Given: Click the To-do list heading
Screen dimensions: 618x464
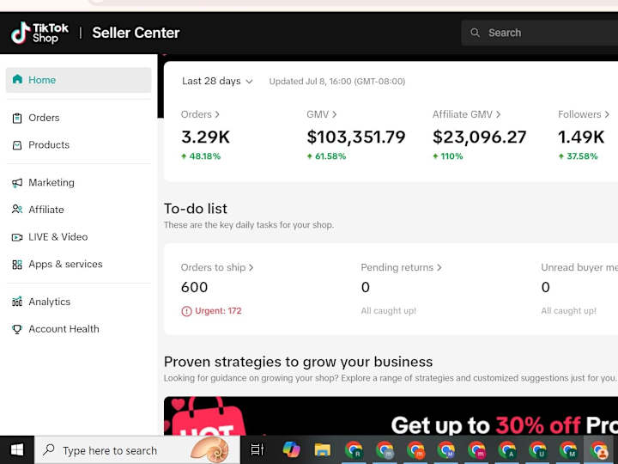Looking at the screenshot, I should [x=196, y=209].
